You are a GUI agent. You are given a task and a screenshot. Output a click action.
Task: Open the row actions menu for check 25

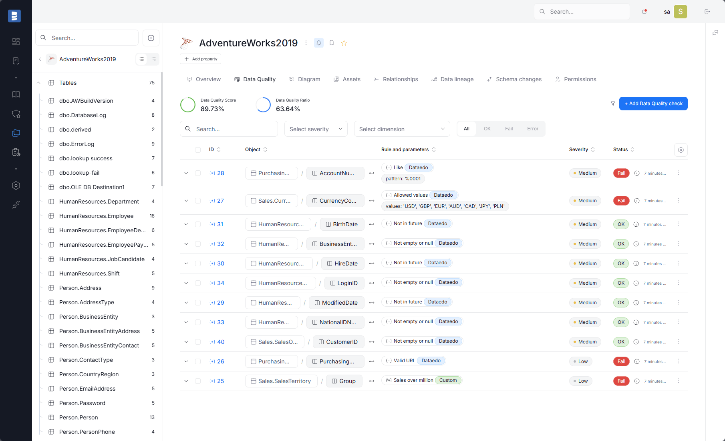(x=678, y=381)
